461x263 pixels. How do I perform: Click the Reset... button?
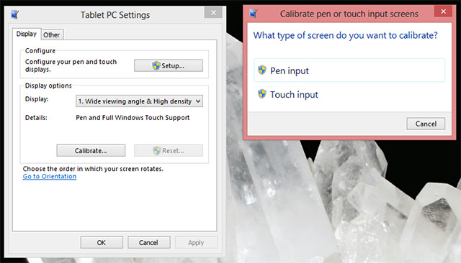click(169, 150)
